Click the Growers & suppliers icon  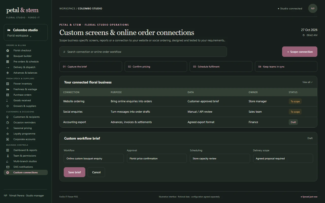tap(8, 106)
